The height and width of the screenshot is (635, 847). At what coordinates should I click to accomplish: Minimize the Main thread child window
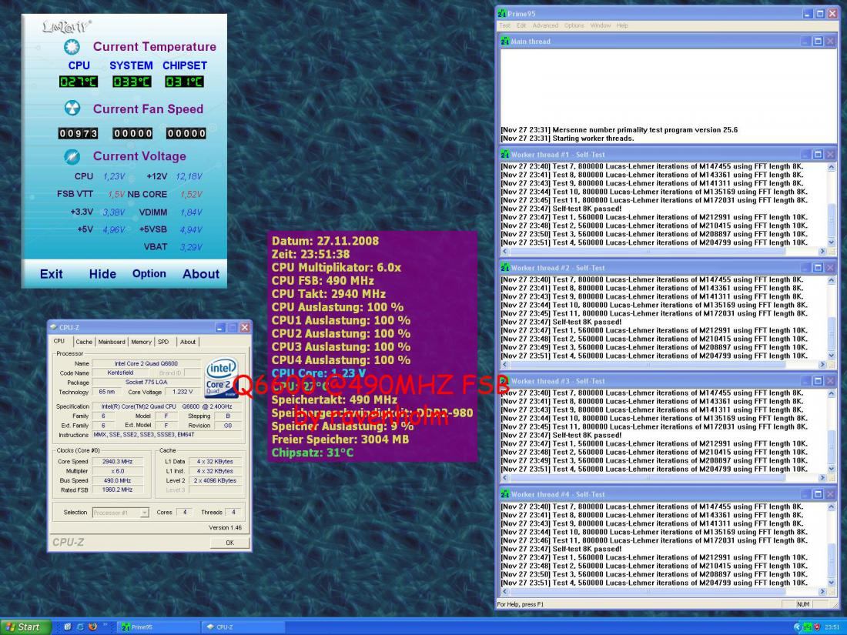[x=805, y=41]
